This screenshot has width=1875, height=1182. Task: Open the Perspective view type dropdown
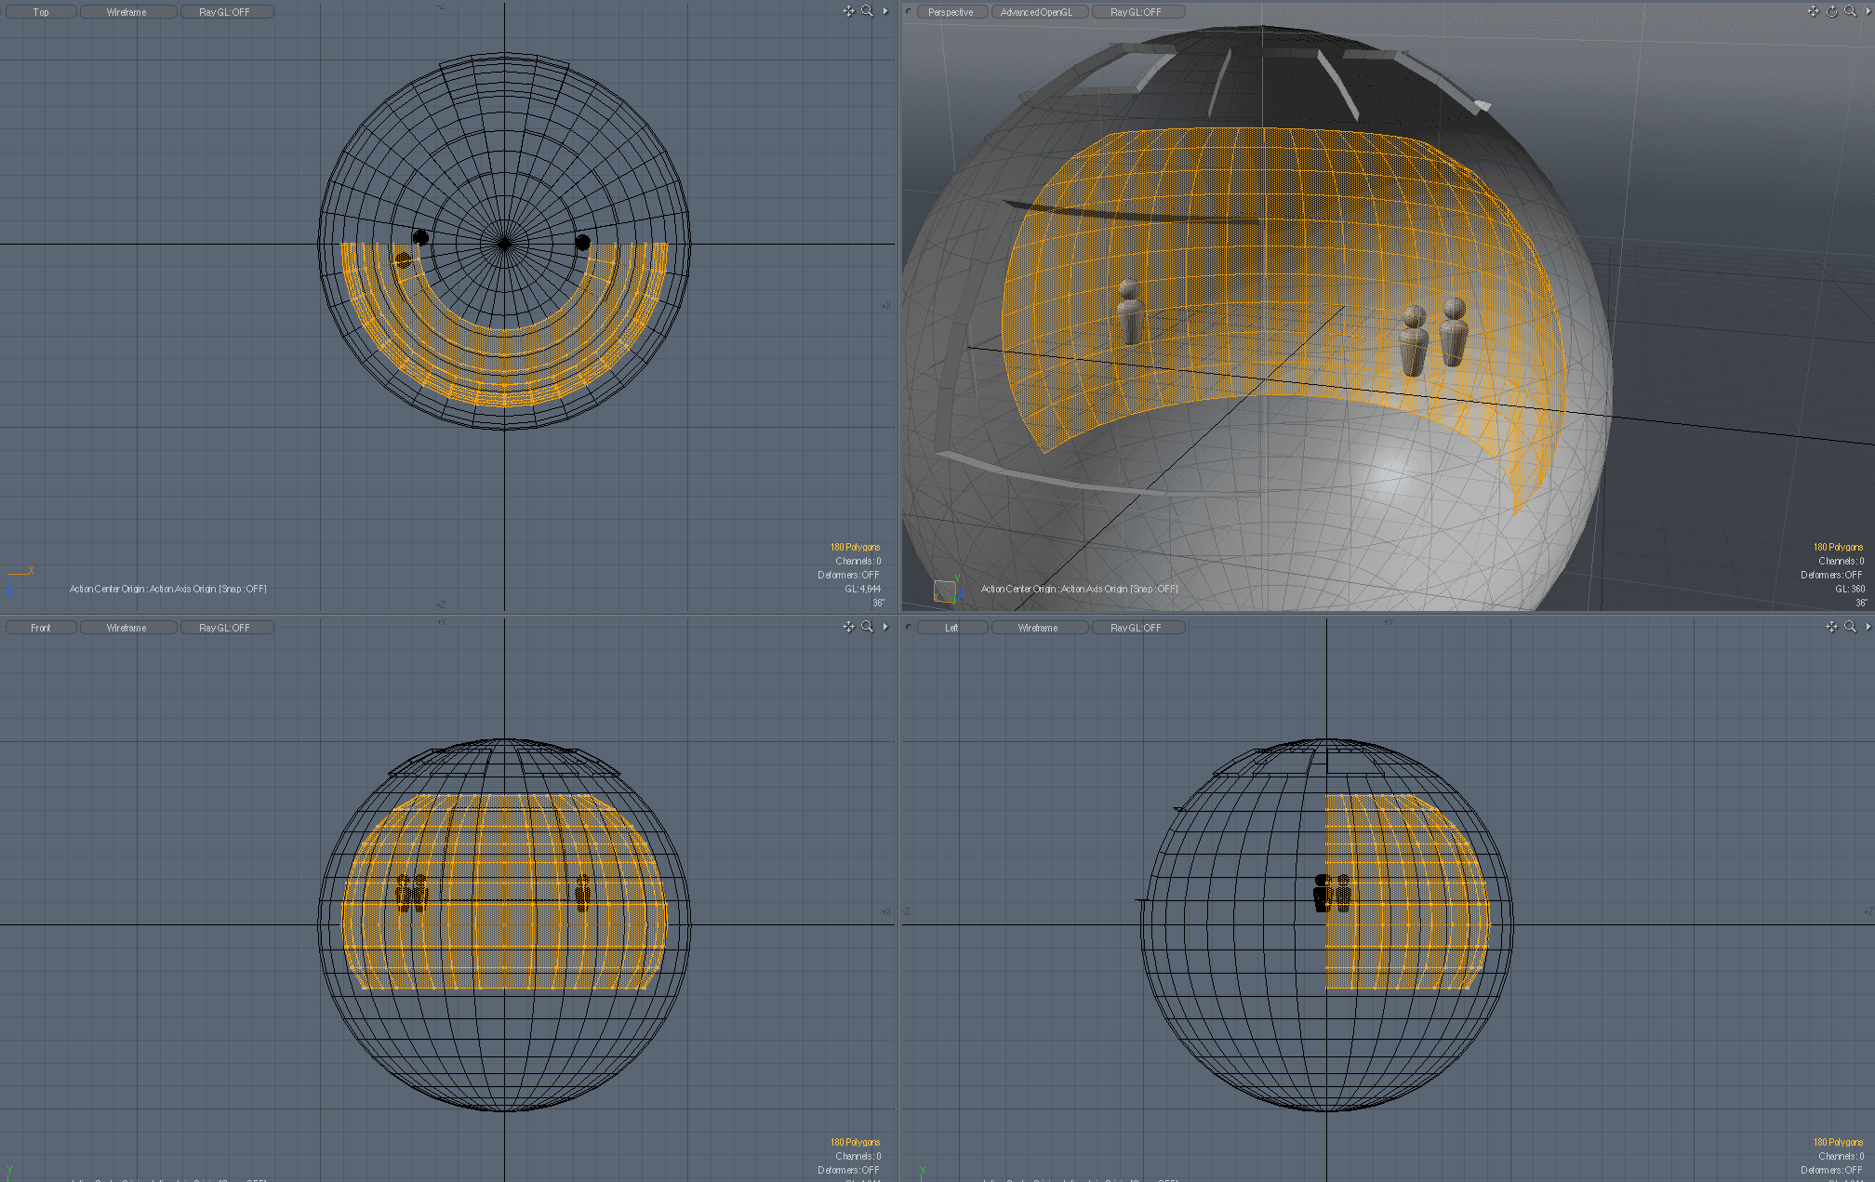(951, 12)
